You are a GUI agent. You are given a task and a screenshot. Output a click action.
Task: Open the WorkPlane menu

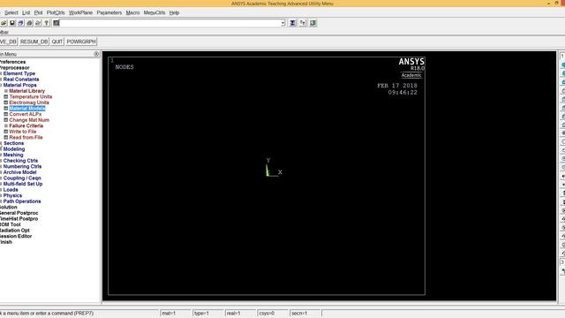tap(80, 12)
